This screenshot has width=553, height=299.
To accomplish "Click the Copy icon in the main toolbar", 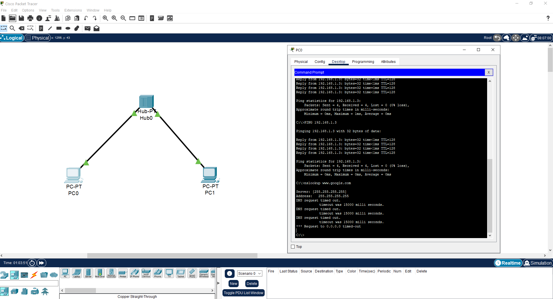I will (x=68, y=18).
